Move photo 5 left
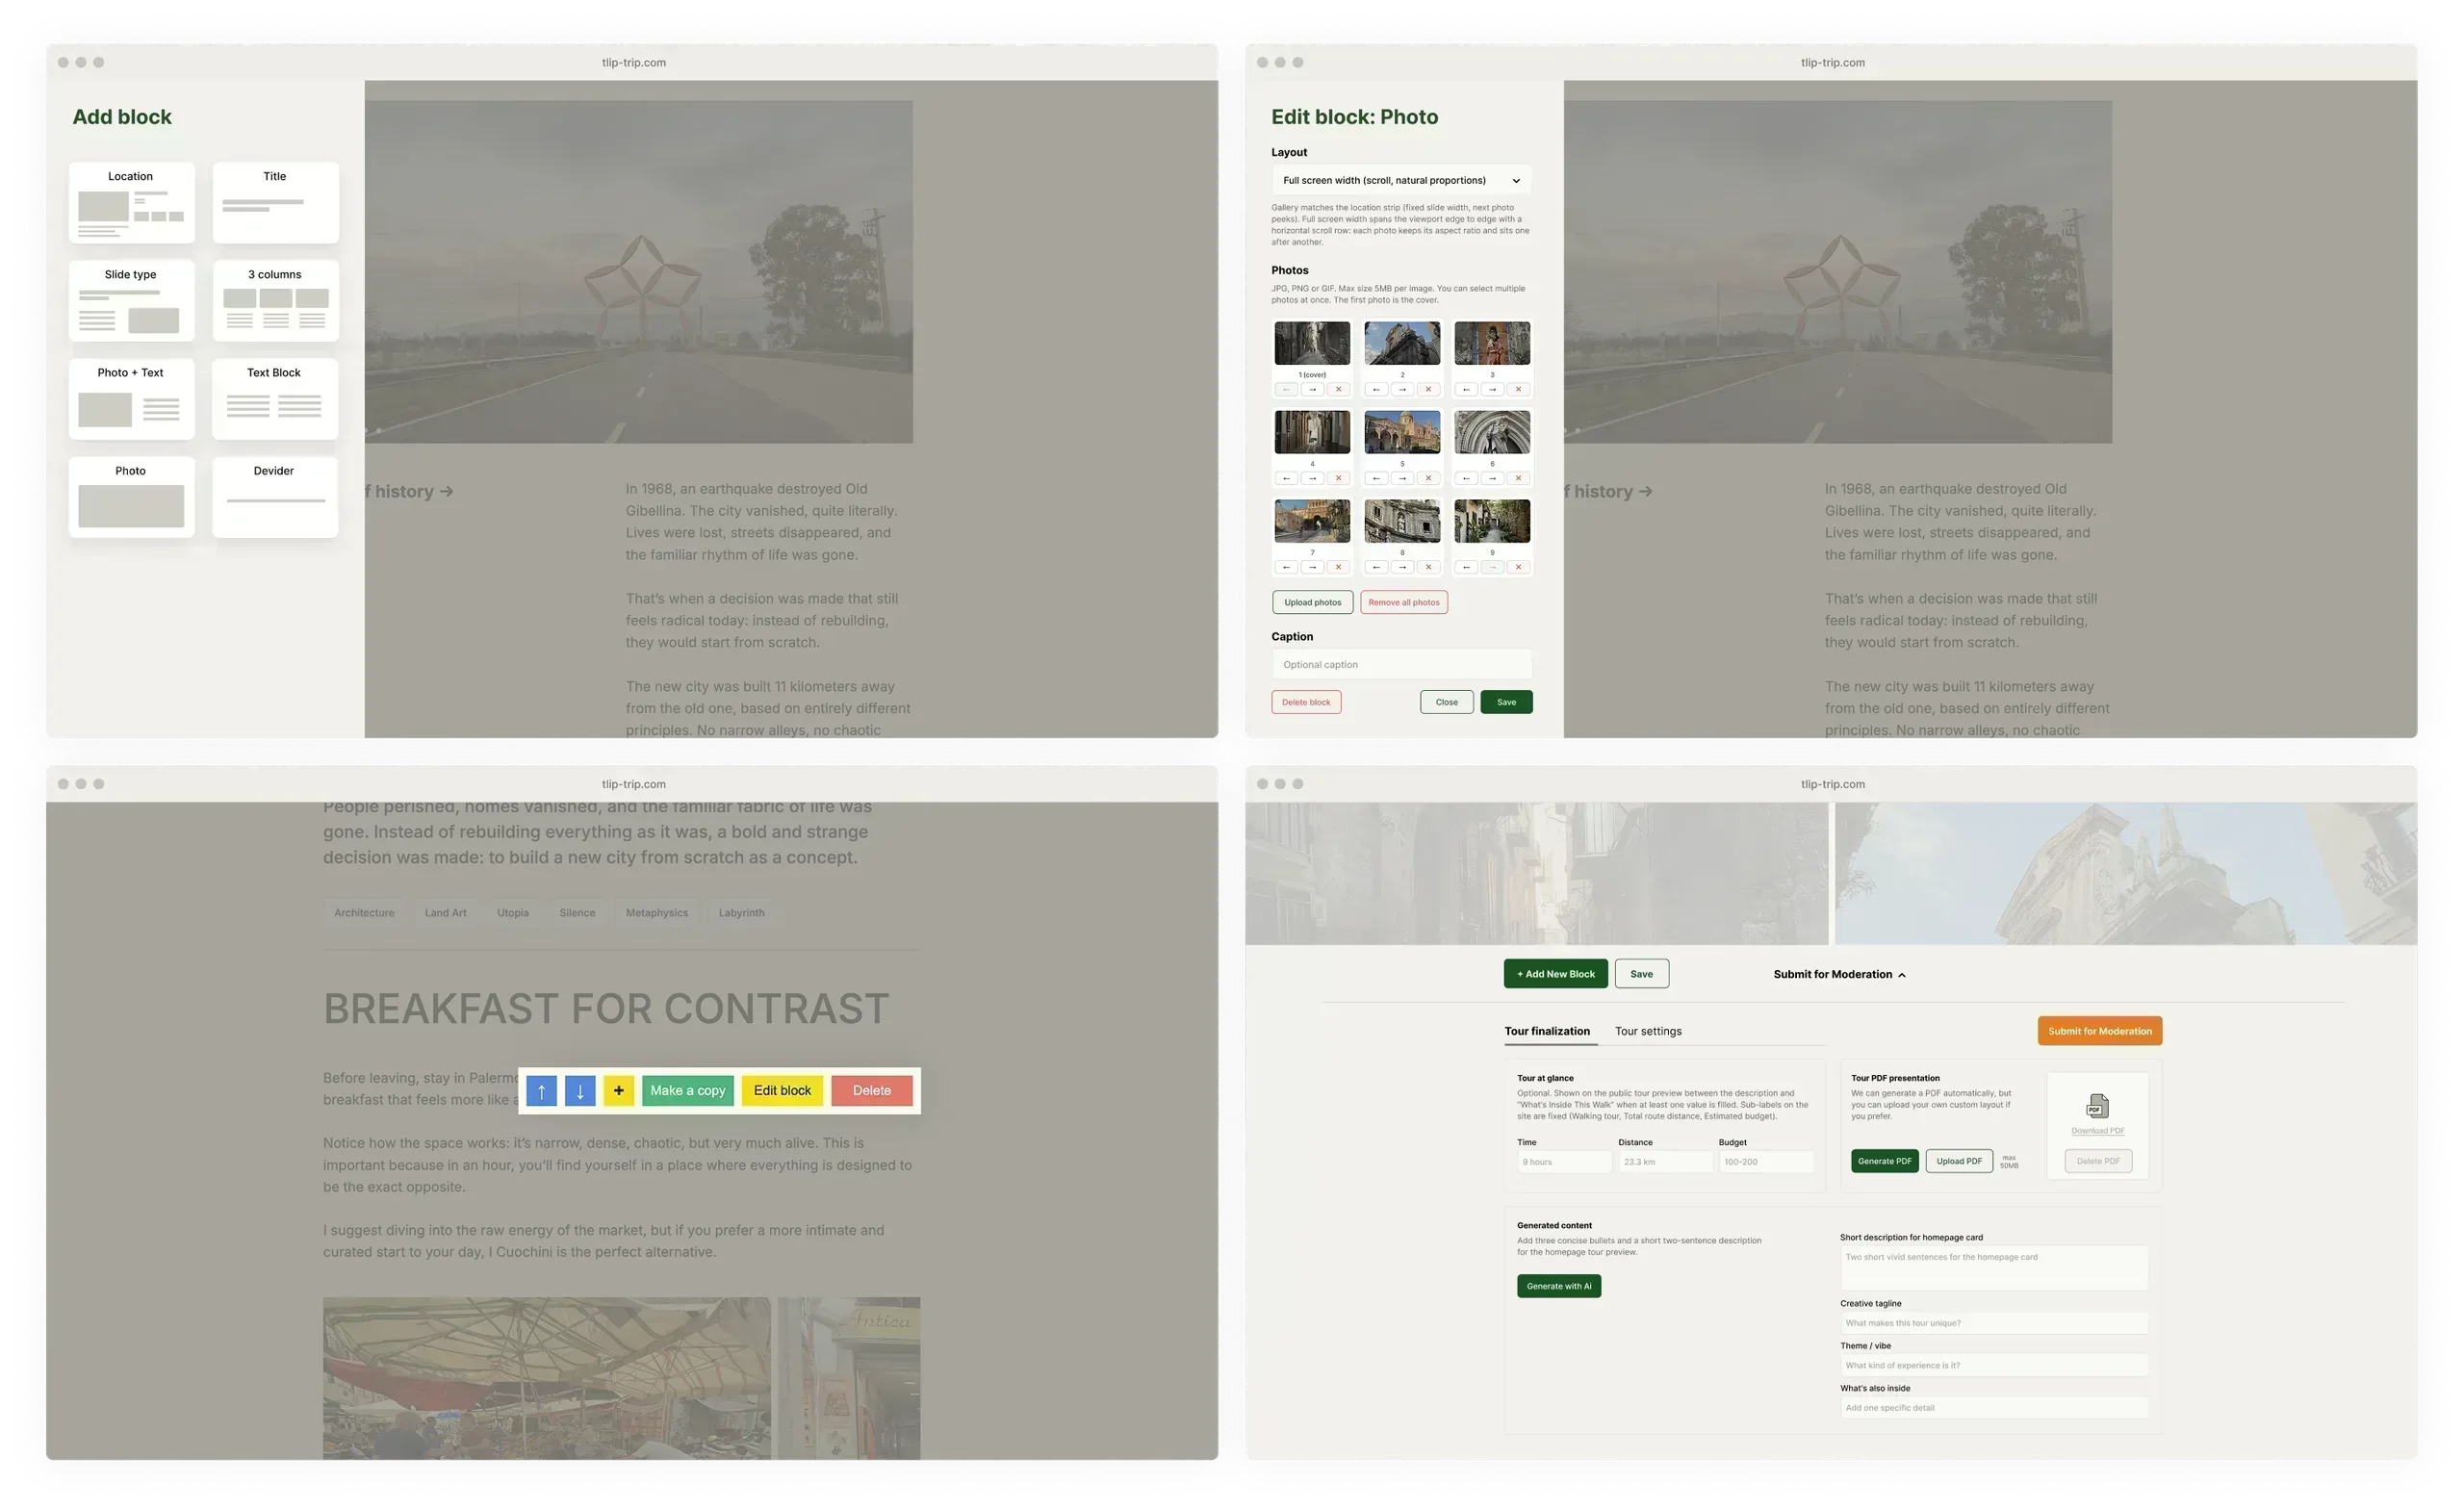This screenshot has width=2464, height=1509. [x=1376, y=478]
